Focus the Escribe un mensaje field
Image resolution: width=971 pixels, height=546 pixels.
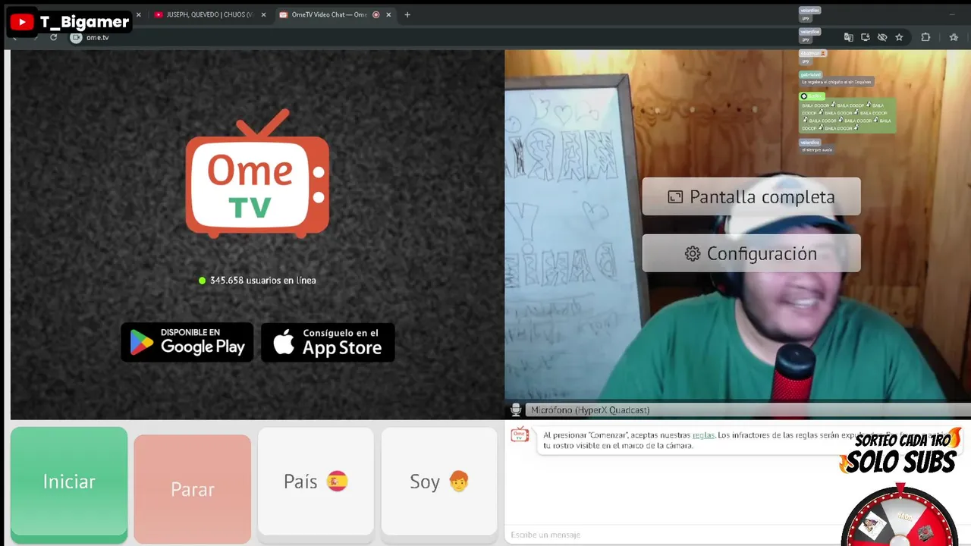pos(671,535)
